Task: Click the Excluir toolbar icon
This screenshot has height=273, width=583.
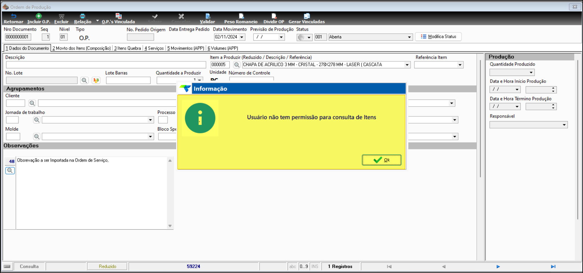Action: pos(61,16)
